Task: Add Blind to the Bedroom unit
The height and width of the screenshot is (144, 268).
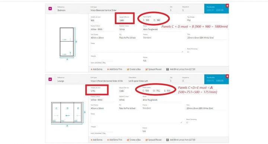Action: [x=181, y=69]
